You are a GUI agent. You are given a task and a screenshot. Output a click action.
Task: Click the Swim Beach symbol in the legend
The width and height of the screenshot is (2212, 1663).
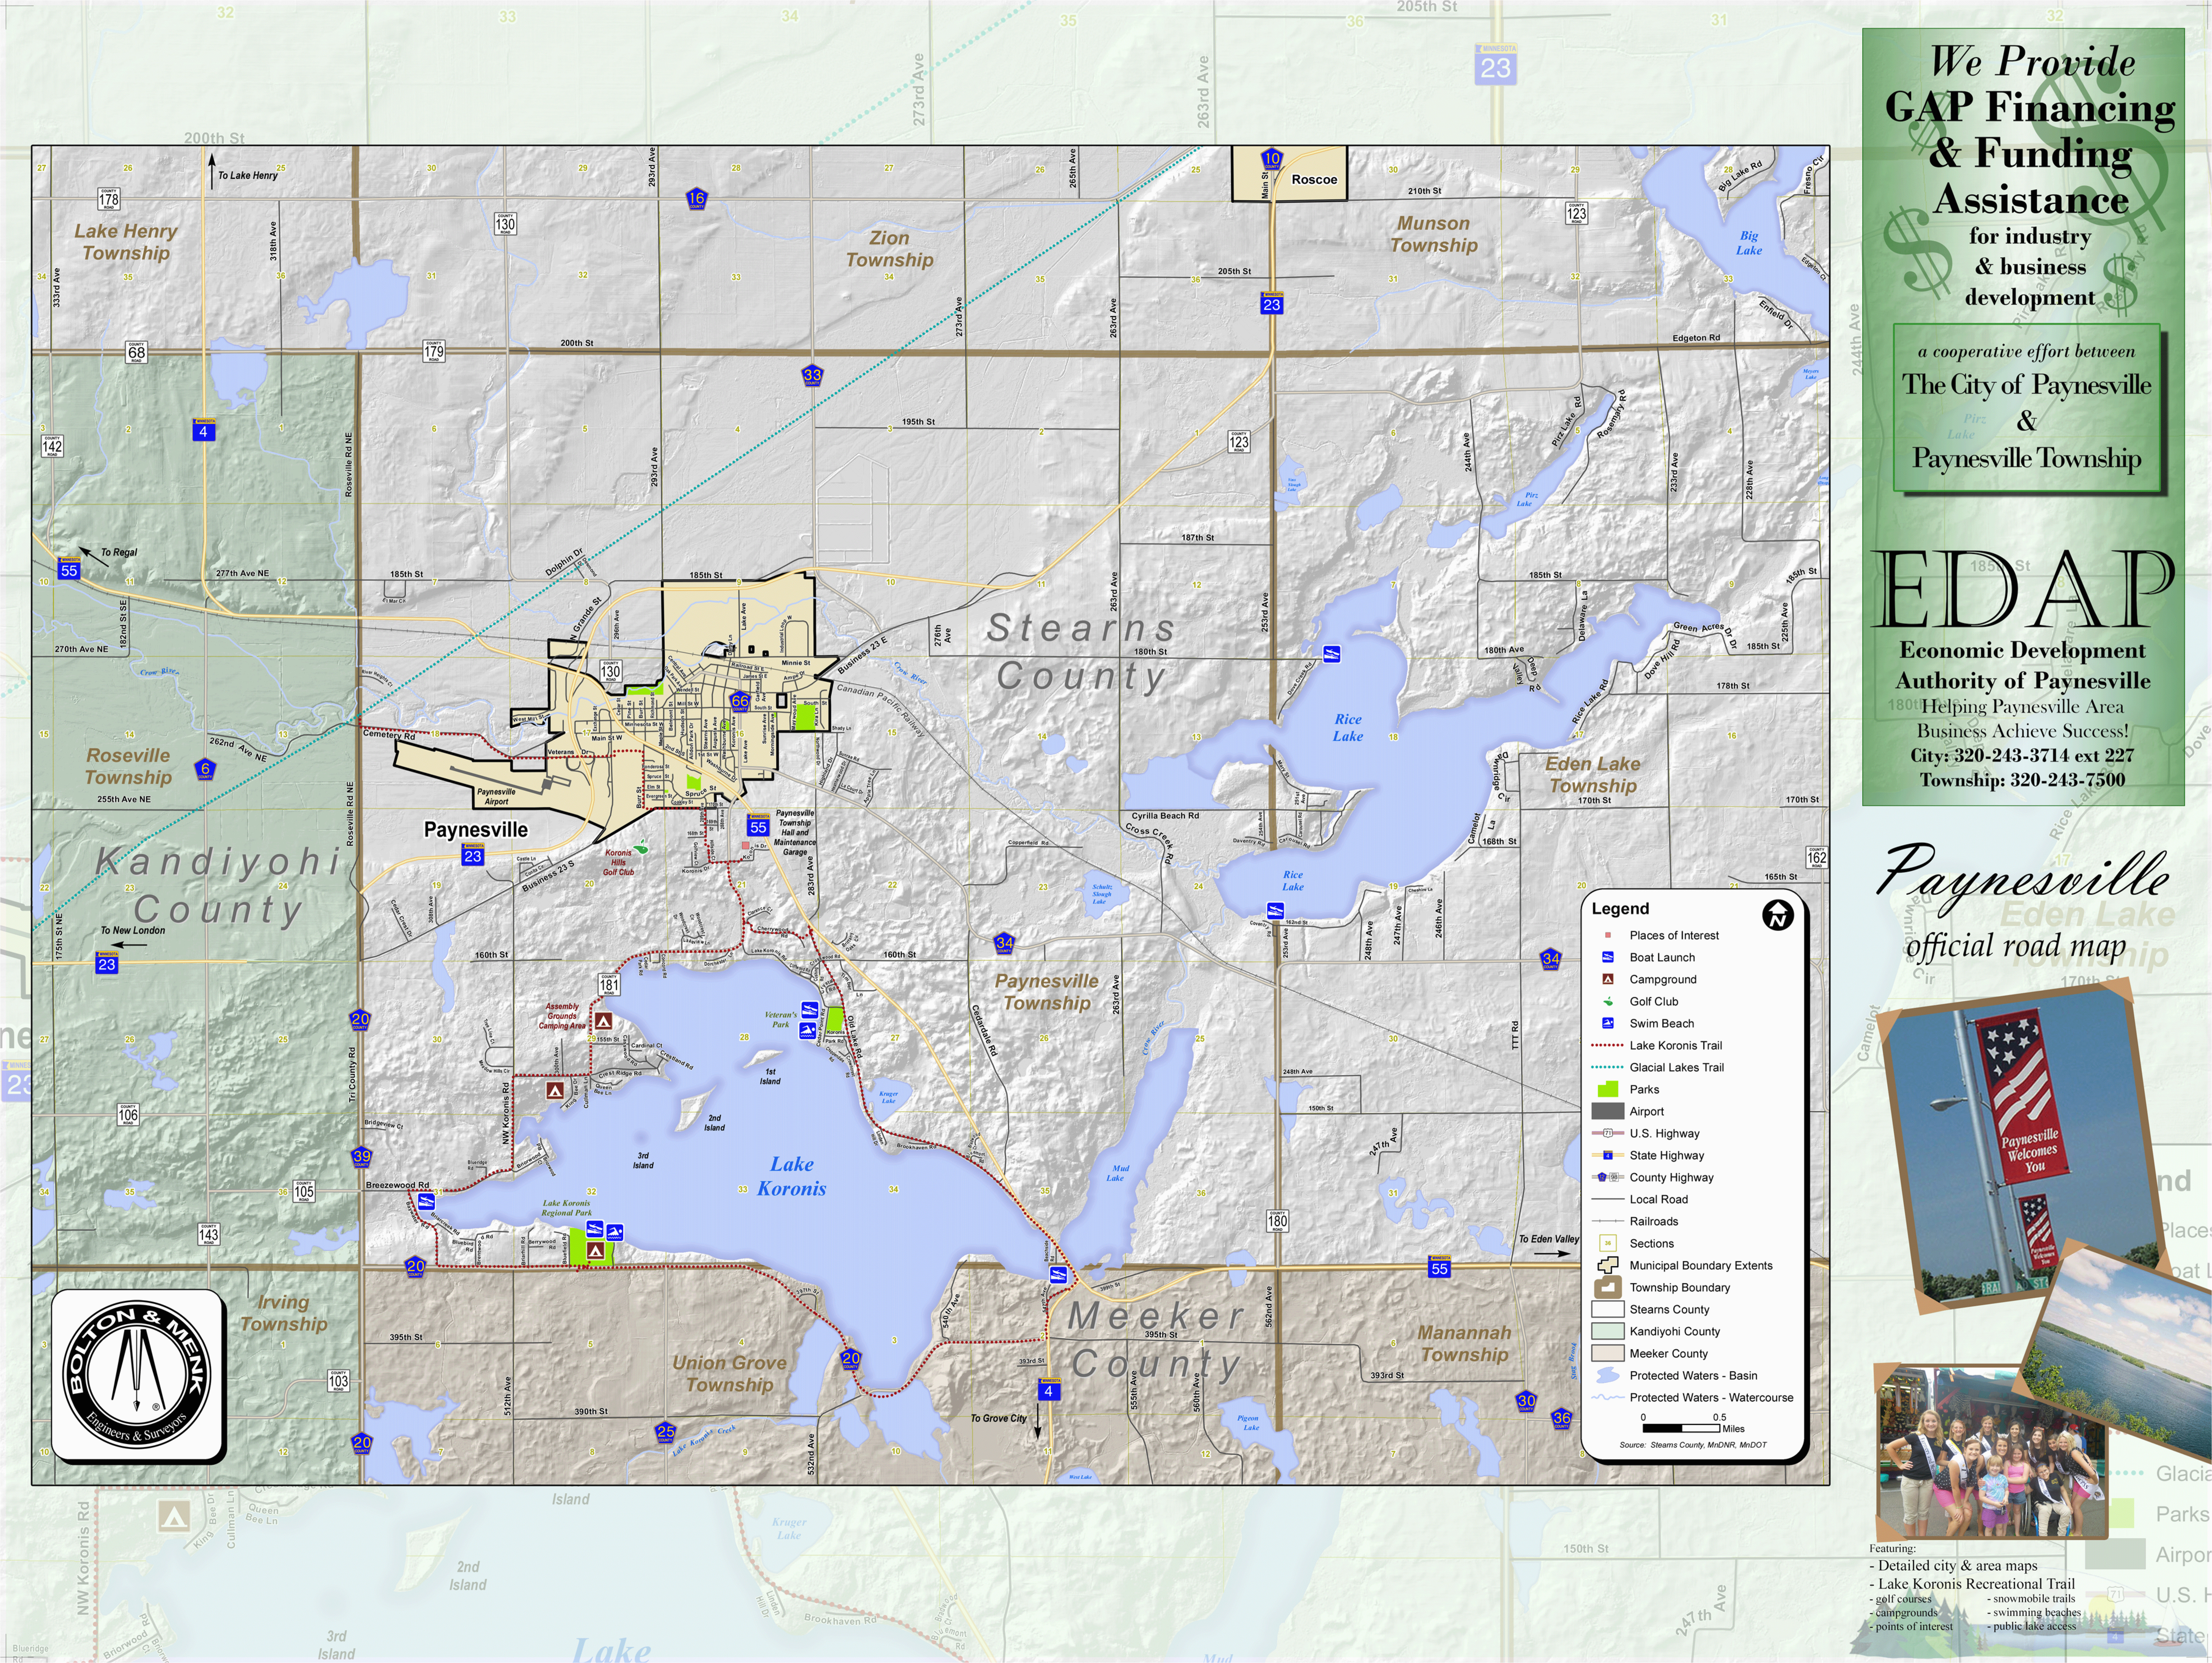[x=1608, y=1023]
